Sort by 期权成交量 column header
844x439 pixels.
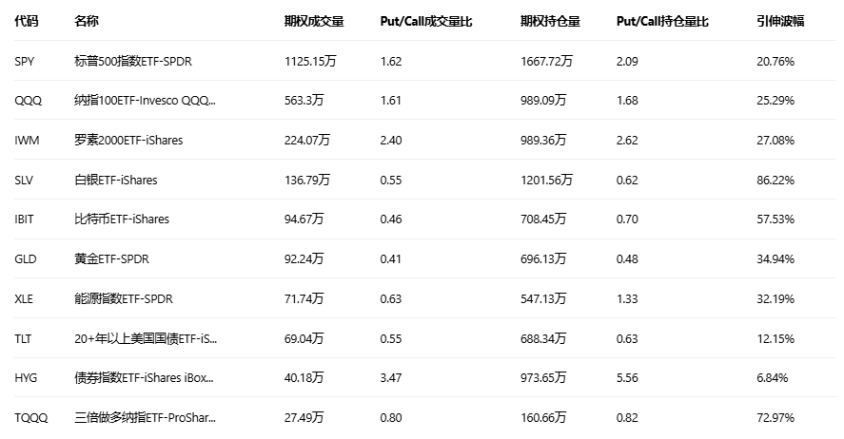pyautogui.click(x=314, y=21)
